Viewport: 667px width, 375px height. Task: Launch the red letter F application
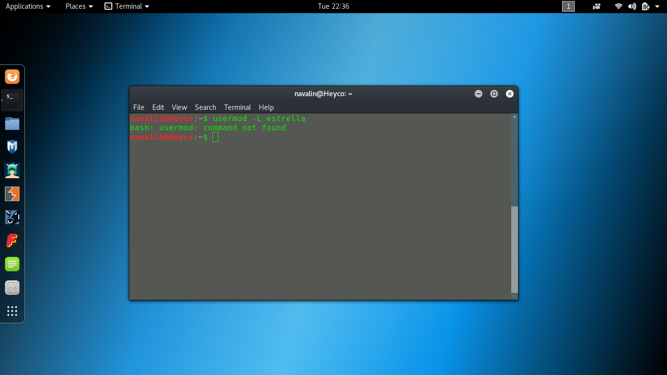tap(12, 240)
